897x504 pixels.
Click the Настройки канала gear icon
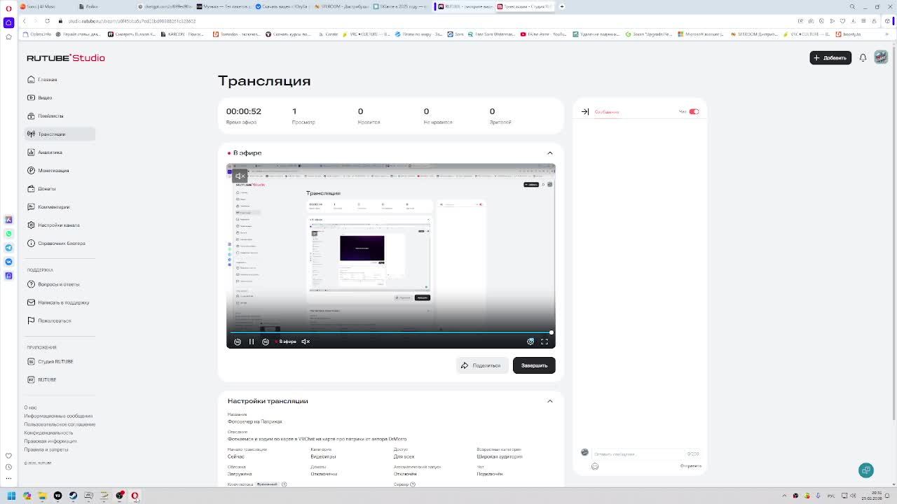pyautogui.click(x=31, y=225)
